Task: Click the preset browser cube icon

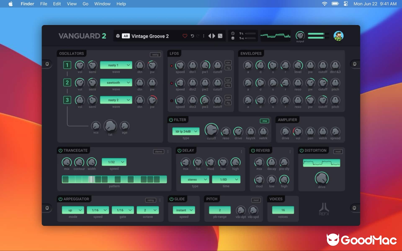Action: 118,36
